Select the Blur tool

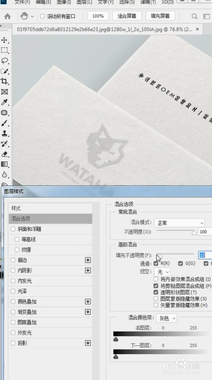click(4, 175)
